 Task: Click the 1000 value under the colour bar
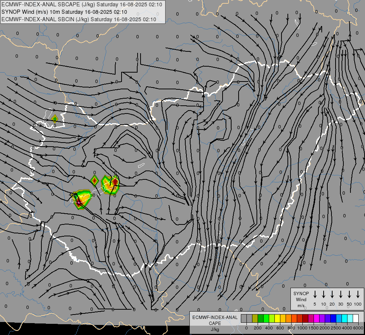coord(302,328)
